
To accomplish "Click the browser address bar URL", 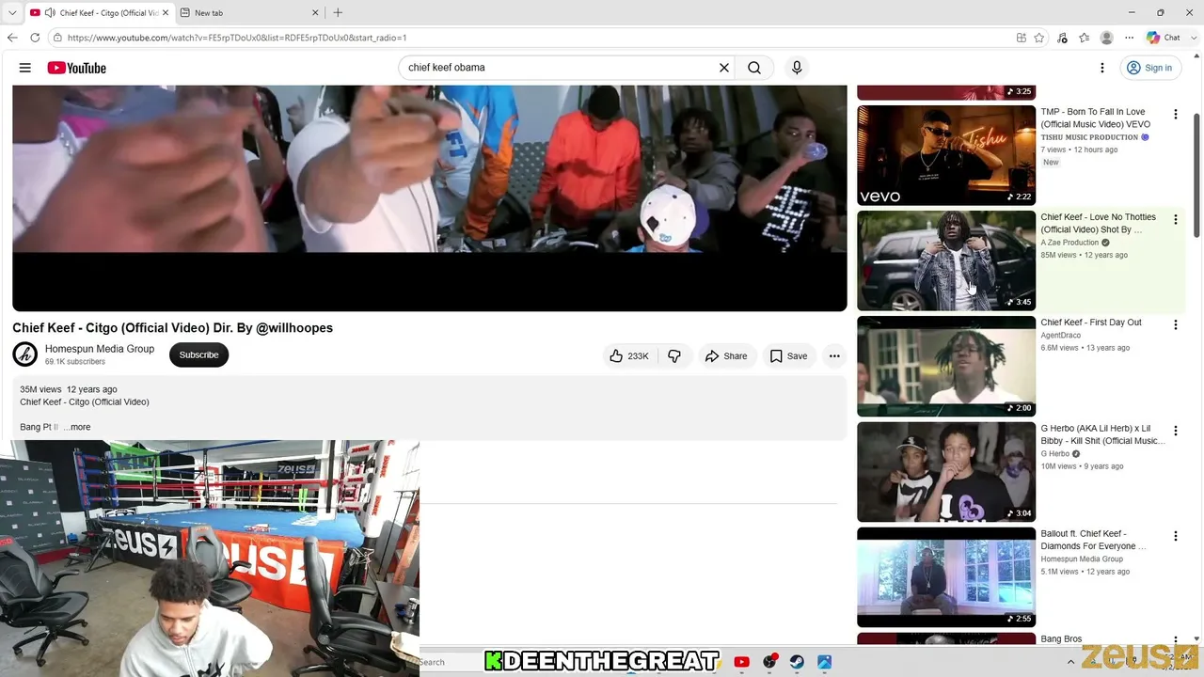I will [x=237, y=38].
